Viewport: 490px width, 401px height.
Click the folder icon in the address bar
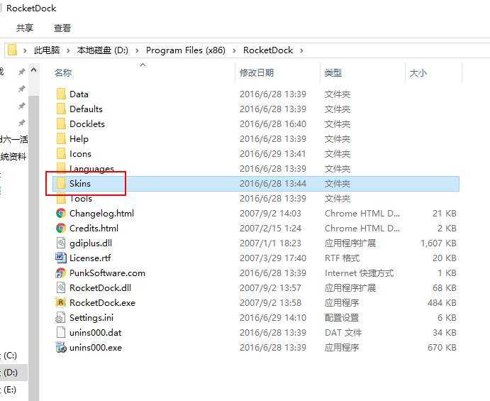coord(12,50)
